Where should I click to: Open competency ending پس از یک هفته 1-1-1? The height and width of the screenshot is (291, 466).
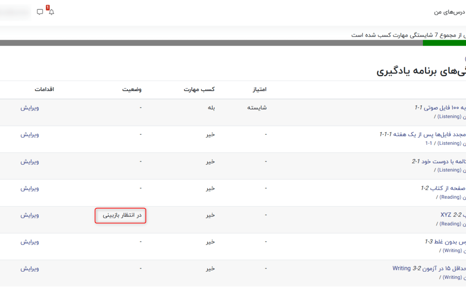[422, 135]
